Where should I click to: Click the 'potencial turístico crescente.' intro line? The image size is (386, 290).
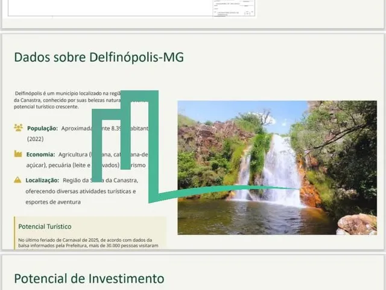click(46, 107)
